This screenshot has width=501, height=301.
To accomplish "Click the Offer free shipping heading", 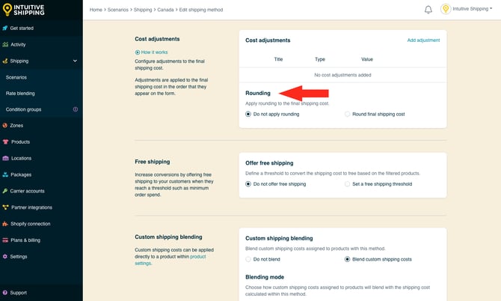I will pyautogui.click(x=269, y=163).
